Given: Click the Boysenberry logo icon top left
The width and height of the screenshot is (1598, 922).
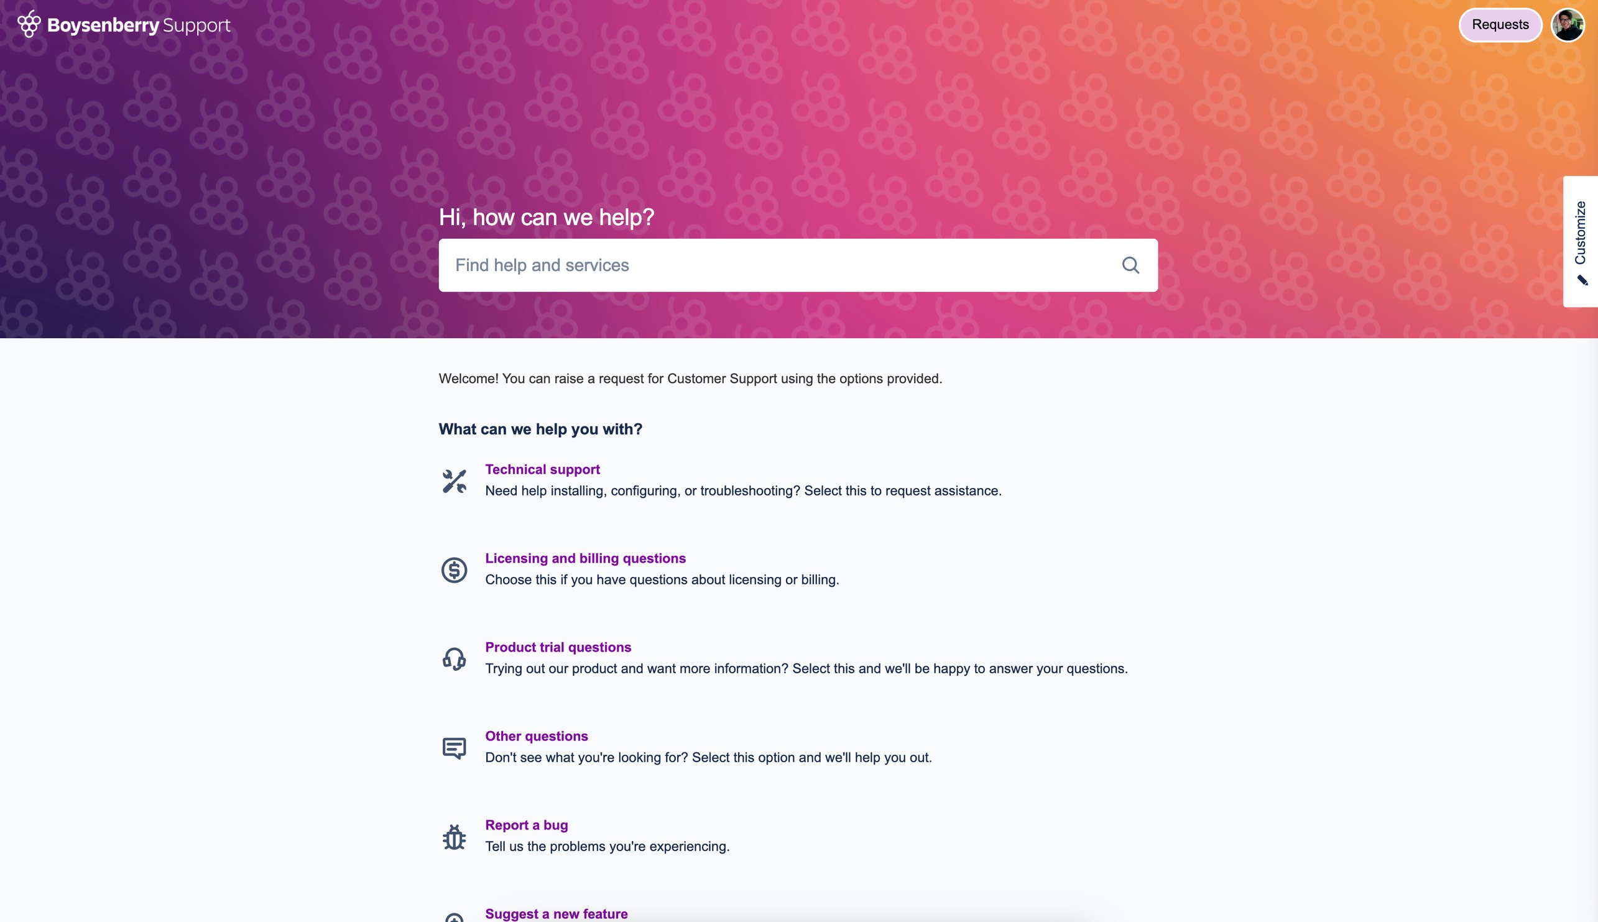Looking at the screenshot, I should [x=30, y=24].
